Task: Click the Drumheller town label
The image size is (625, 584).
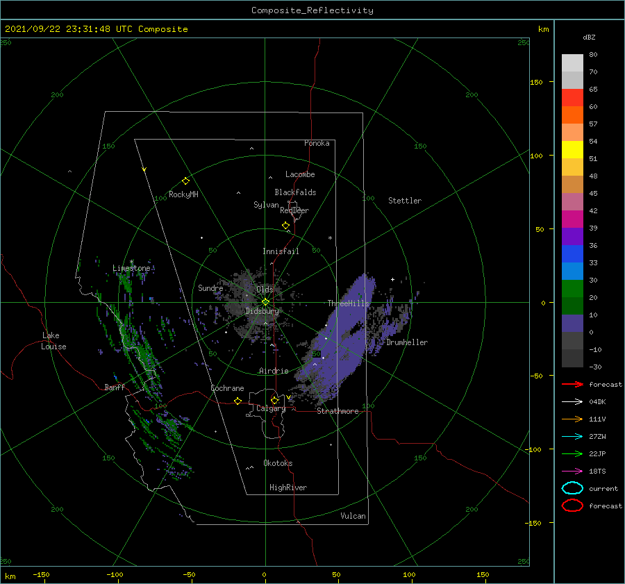Action: point(407,342)
